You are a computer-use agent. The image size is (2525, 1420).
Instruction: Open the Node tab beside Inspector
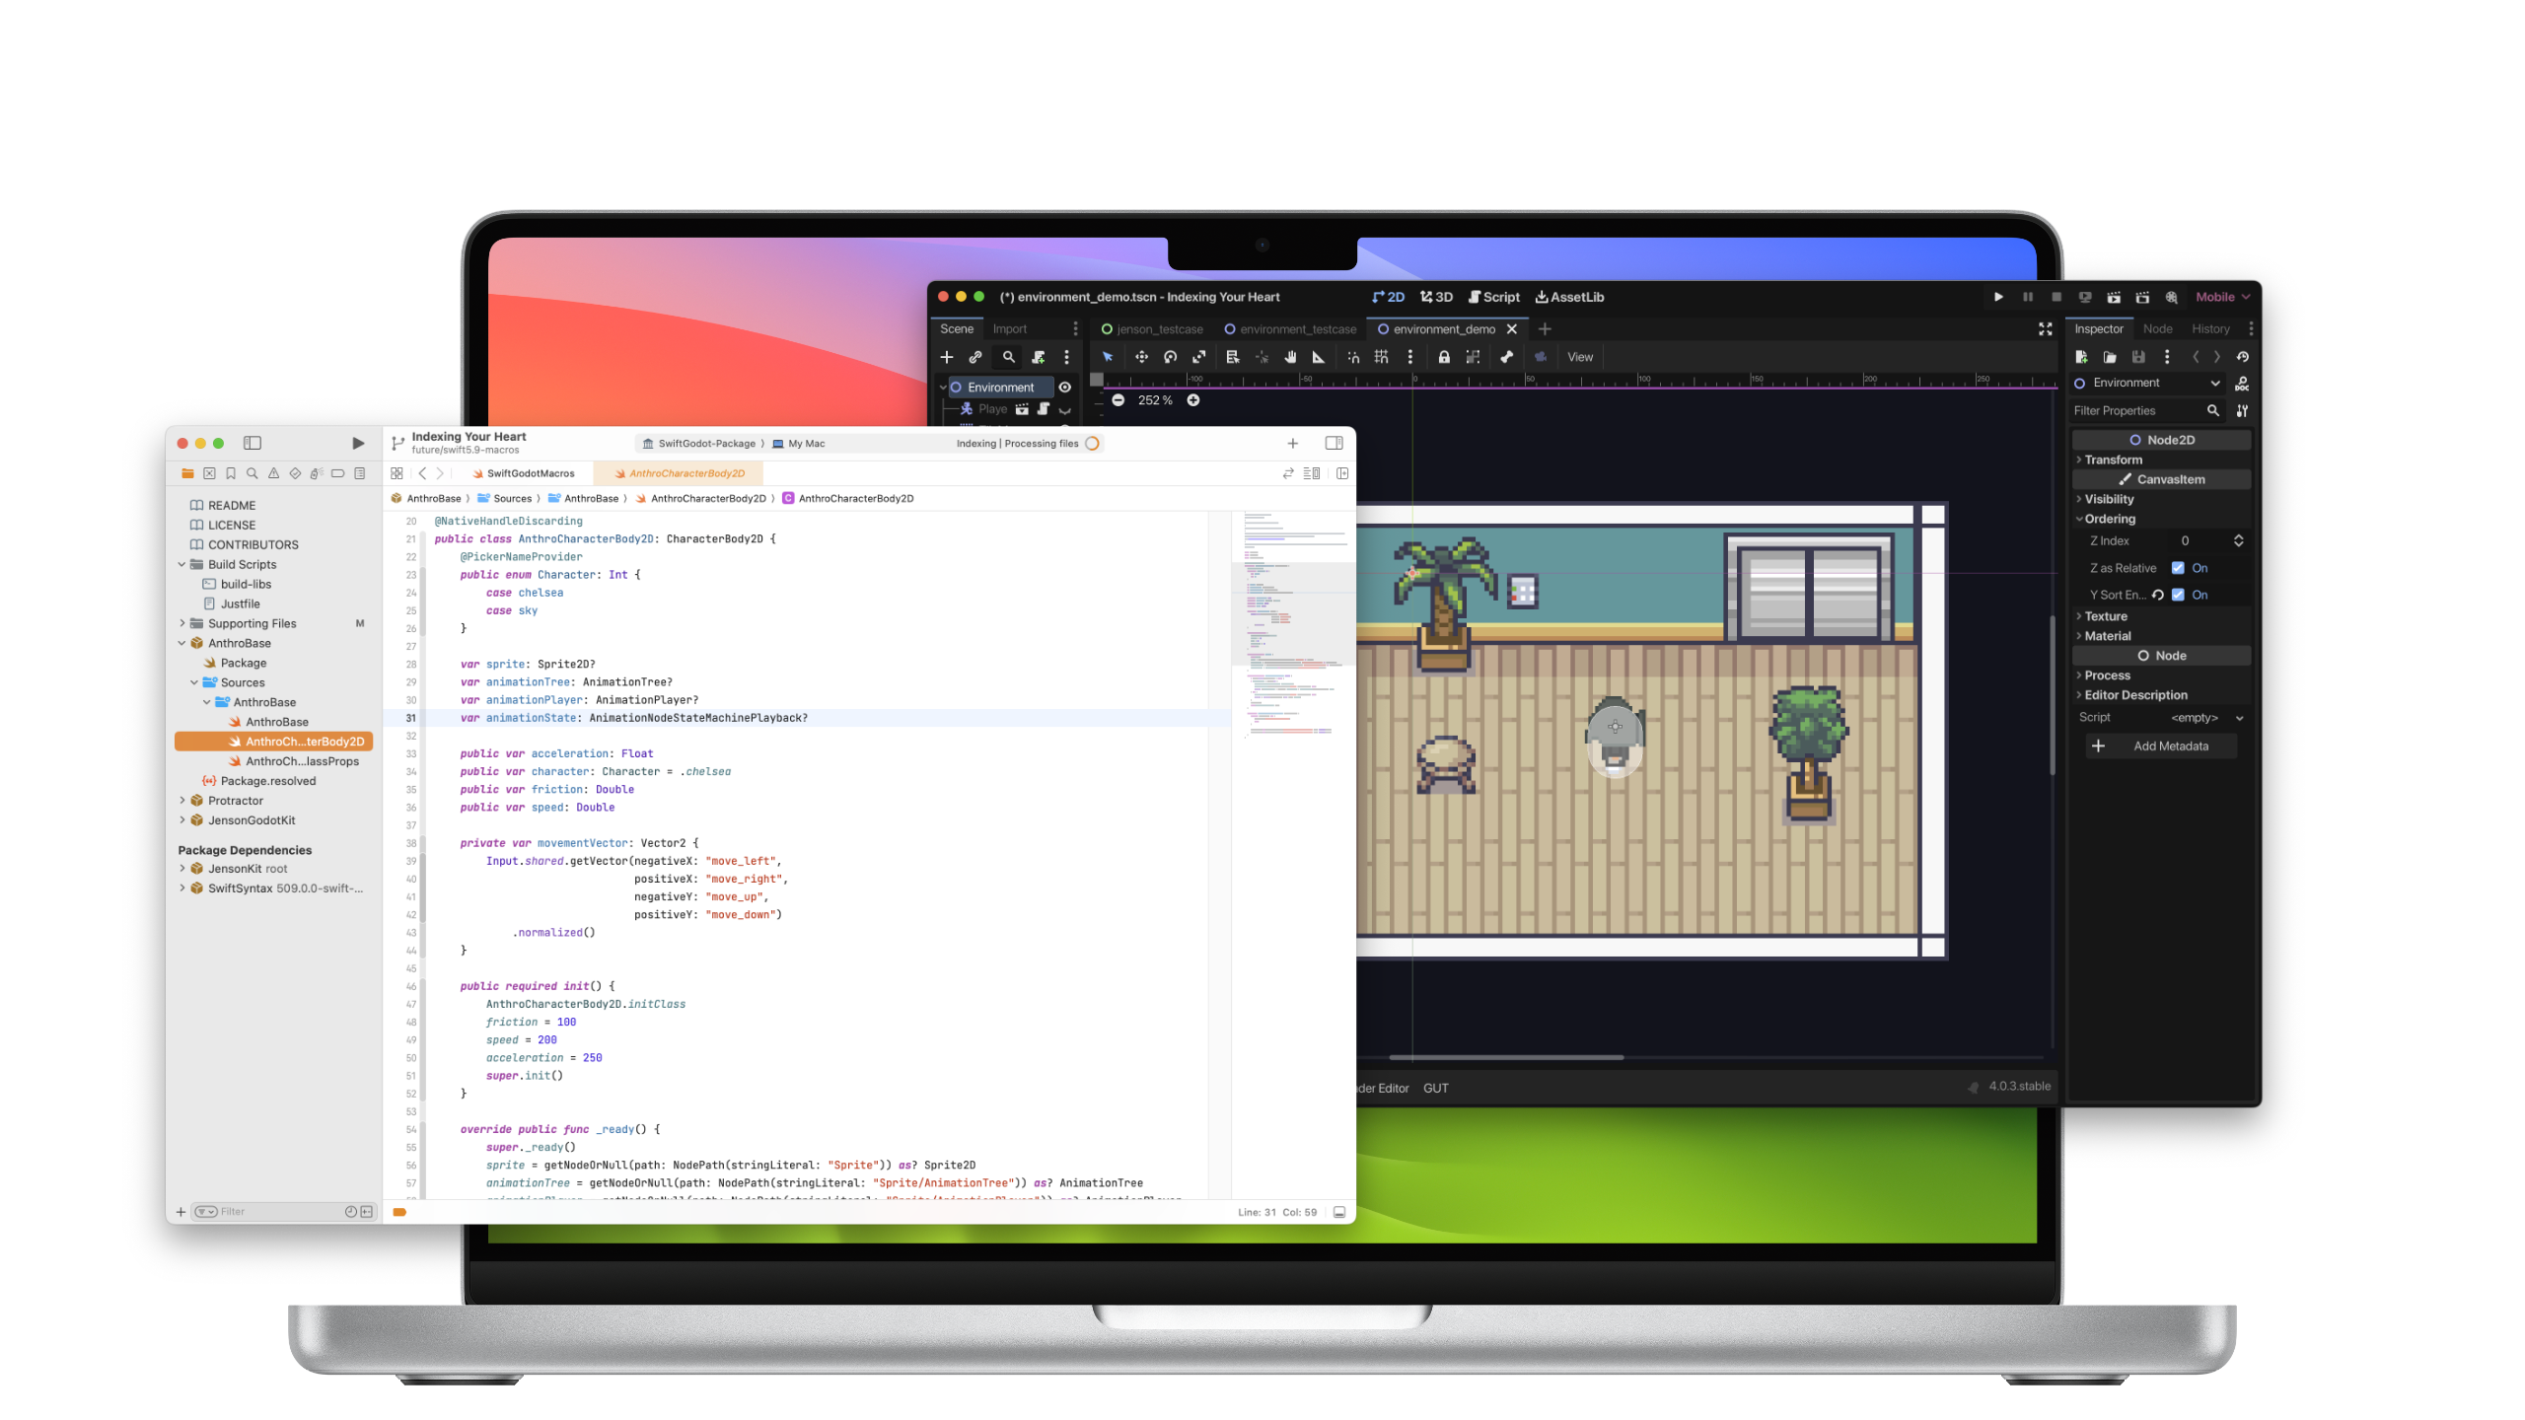click(2157, 329)
